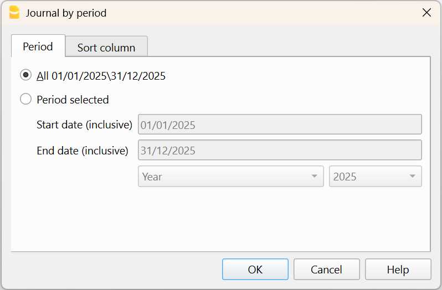This screenshot has width=442, height=290.
Task: Click the End date (inclusive) label
Action: click(x=83, y=150)
